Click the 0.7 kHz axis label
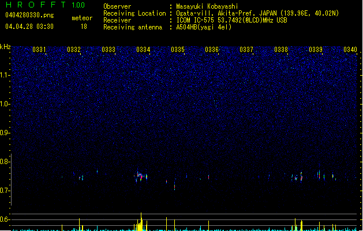363x231 pixels. coord(5,191)
